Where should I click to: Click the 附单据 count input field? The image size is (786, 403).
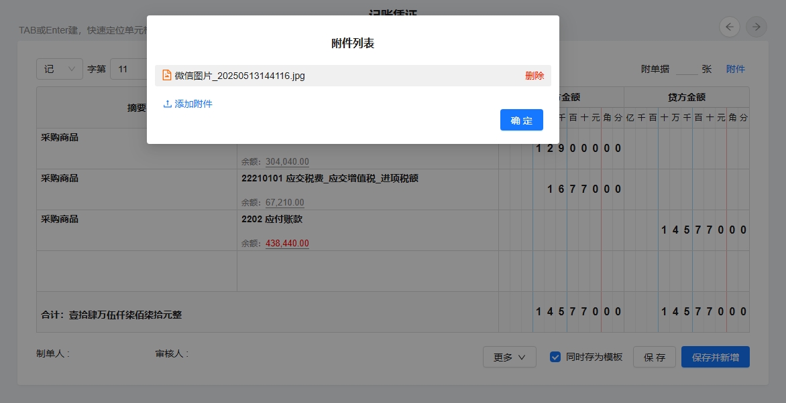pyautogui.click(x=686, y=69)
